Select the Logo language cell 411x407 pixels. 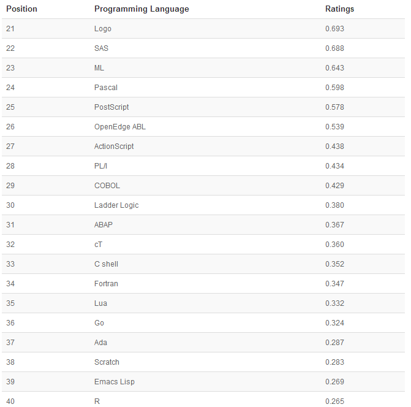103,29
